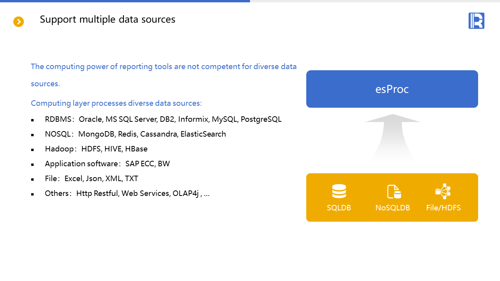Click the Others Http Restful line
Screen dimensions: 500x281
pyautogui.click(x=127, y=194)
